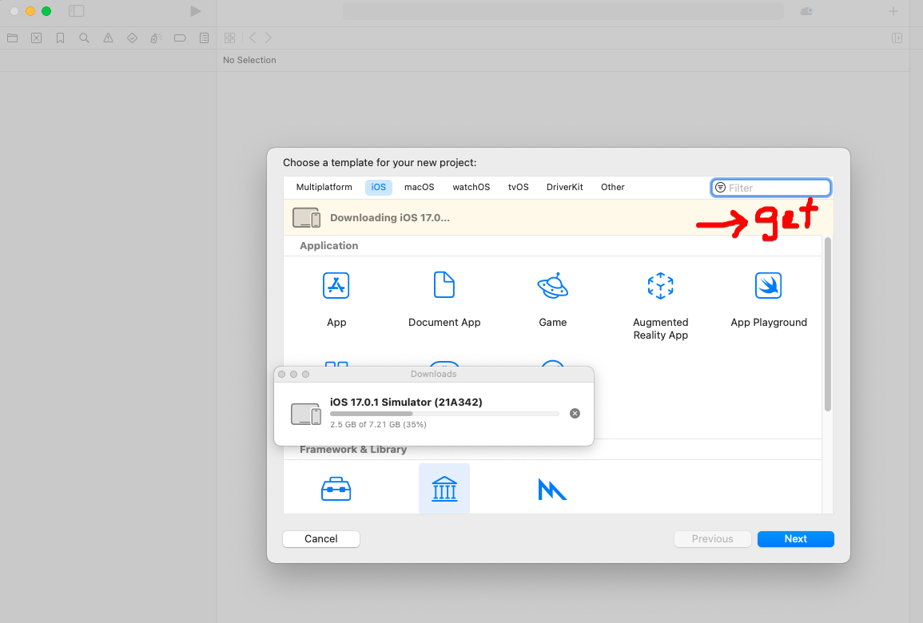Screen dimensions: 923x623
Task: Select the Static Library building icon
Action: coord(444,489)
